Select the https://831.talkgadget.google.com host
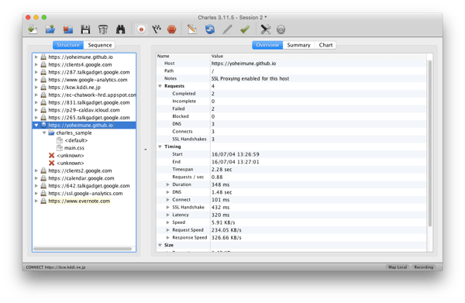This screenshot has height=303, width=465. 89,102
